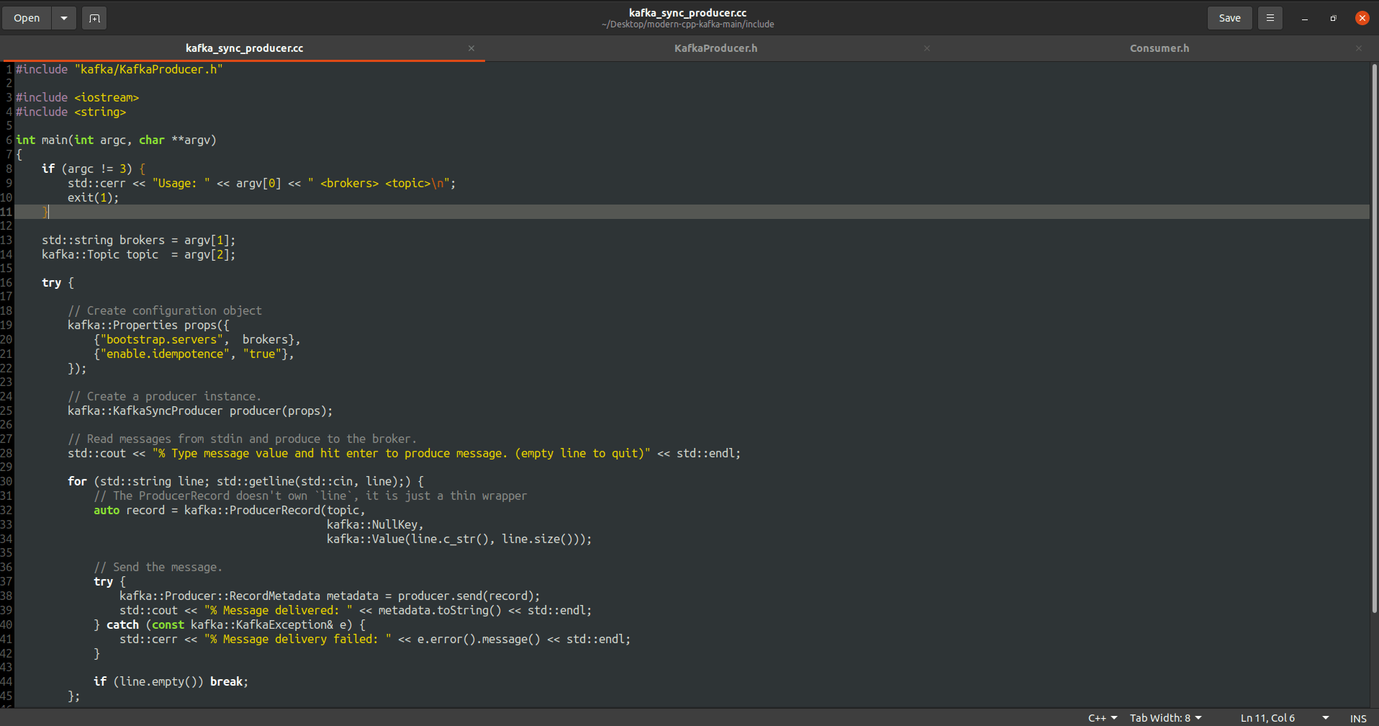Click "% Message delivery failed: " string
The height and width of the screenshot is (726, 1379).
click(x=297, y=639)
